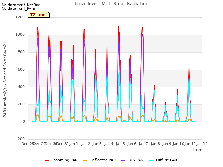Viewport: 223px width, 167px height.
Task: Click the BF5 PAR legend entry
Action: pyautogui.click(x=132, y=160)
